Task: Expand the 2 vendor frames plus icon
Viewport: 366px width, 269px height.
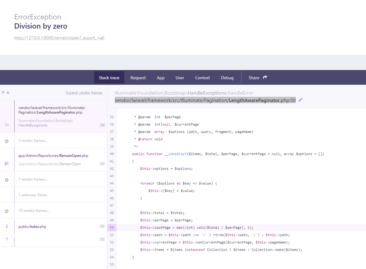Action: click(7, 141)
